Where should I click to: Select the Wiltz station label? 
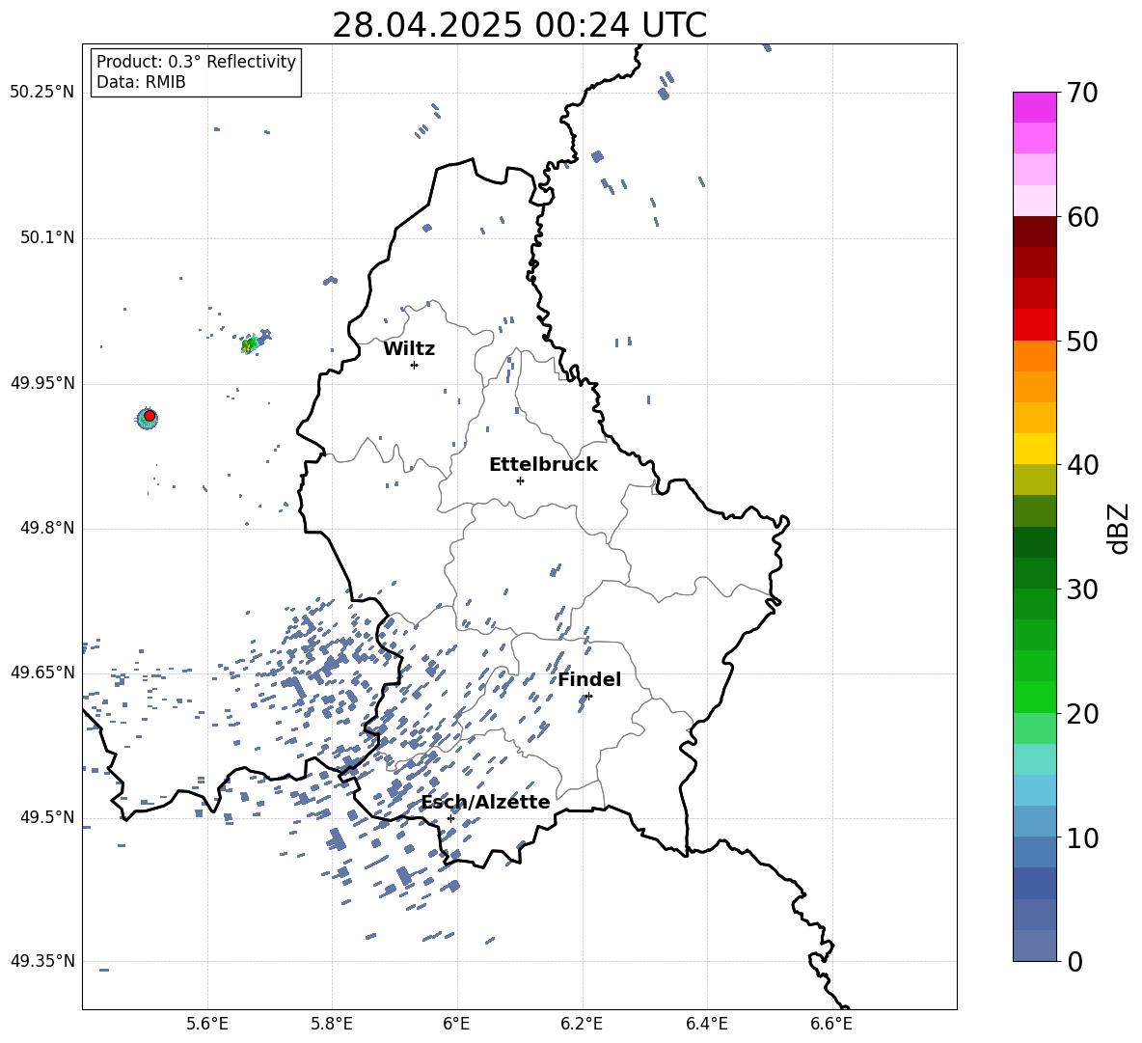409,349
